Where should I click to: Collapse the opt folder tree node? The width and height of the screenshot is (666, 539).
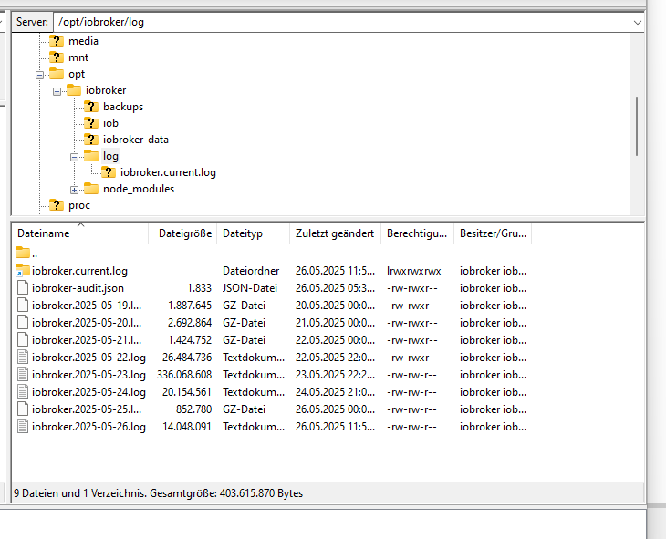[39, 75]
